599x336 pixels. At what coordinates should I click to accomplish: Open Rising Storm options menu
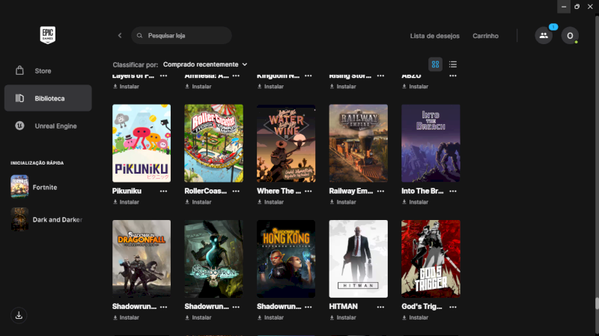[380, 76]
